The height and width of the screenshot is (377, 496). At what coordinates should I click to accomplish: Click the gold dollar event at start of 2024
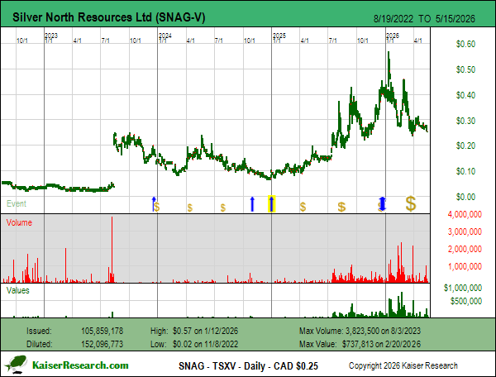[x=157, y=208]
